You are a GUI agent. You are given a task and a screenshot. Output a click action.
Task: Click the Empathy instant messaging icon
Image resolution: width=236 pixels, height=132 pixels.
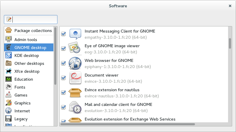point(75,34)
